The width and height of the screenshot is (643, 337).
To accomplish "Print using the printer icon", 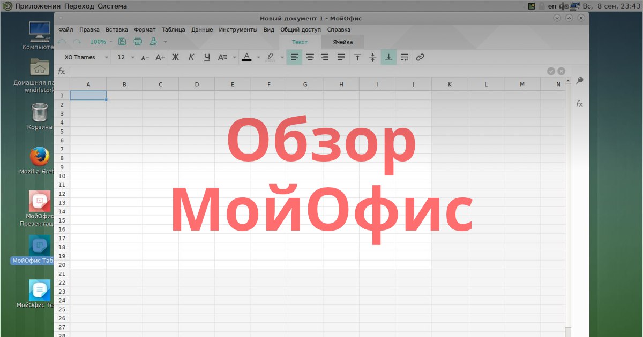I will click(138, 42).
